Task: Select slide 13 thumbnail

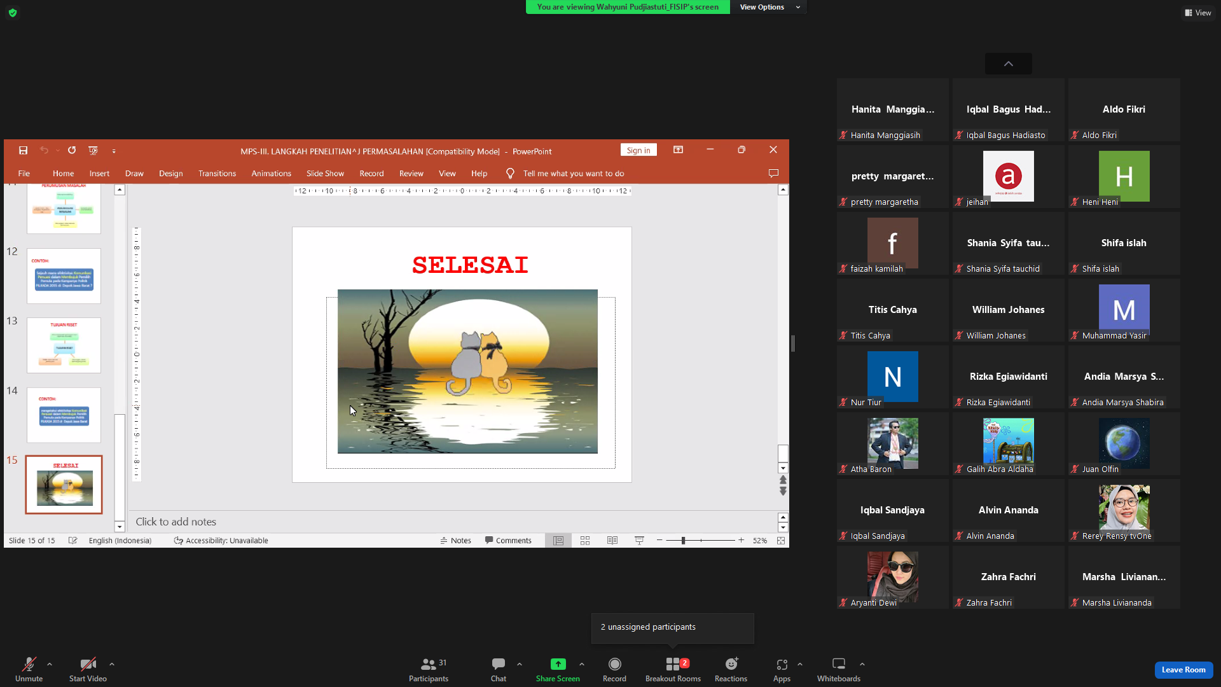Action: coord(64,345)
